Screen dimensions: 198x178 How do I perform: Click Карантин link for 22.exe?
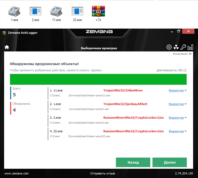(x=176, y=131)
